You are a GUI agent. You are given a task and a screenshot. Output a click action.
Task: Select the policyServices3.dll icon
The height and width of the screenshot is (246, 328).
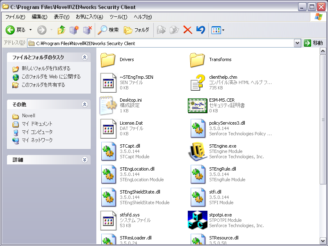(198, 128)
